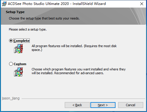Click the installer icon in the title bar

(x=4, y=4)
